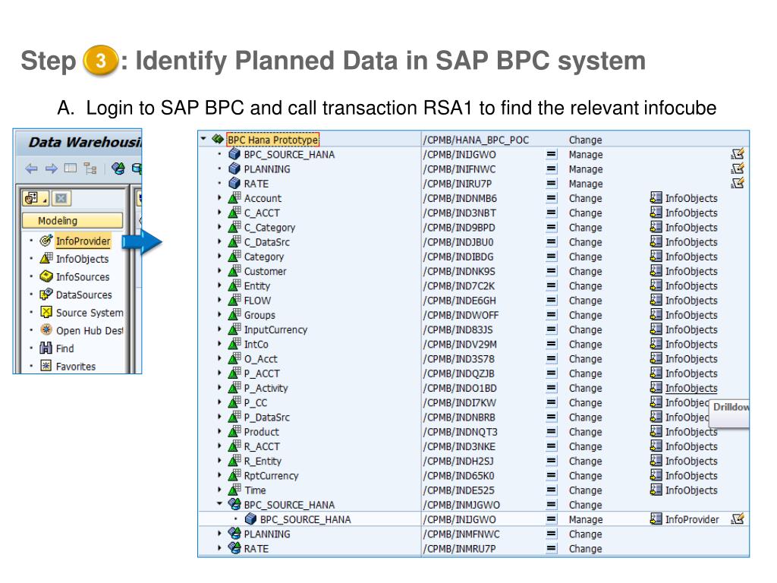This screenshot has height=583, width=777.
Task: Click Manage for the RATE /CPMB/INIRU7P row
Action: point(586,184)
